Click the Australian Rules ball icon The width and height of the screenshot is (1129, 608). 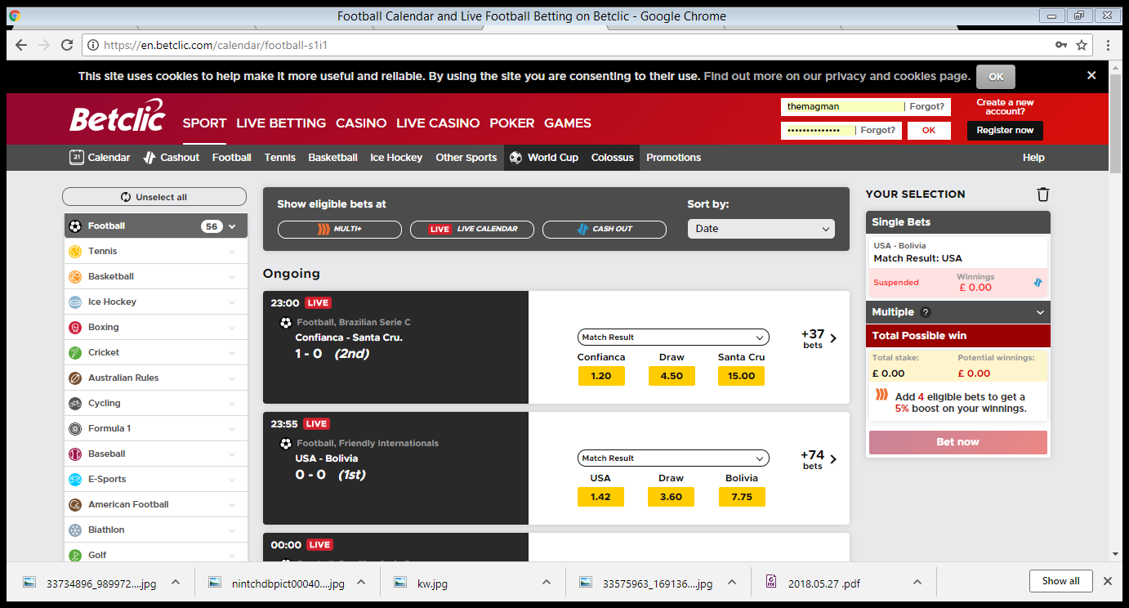75,378
